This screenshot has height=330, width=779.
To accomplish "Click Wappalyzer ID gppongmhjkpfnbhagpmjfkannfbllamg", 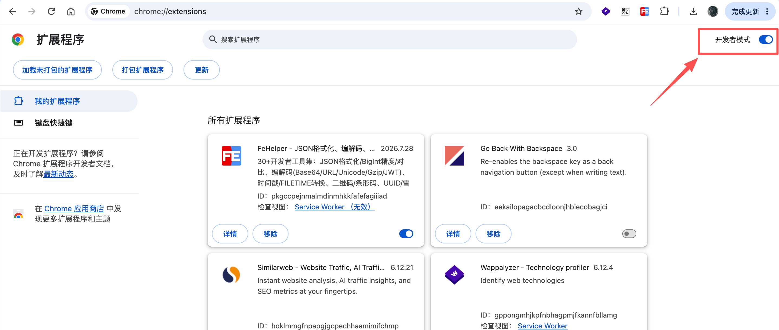I will [x=555, y=315].
